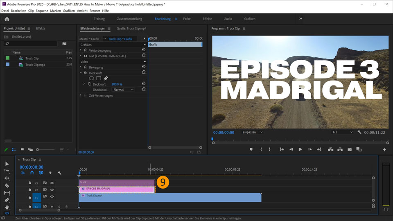Screen dimensions: 393x221
Task: Choose the free draw bezier mask pen
Action: [x=106, y=79]
